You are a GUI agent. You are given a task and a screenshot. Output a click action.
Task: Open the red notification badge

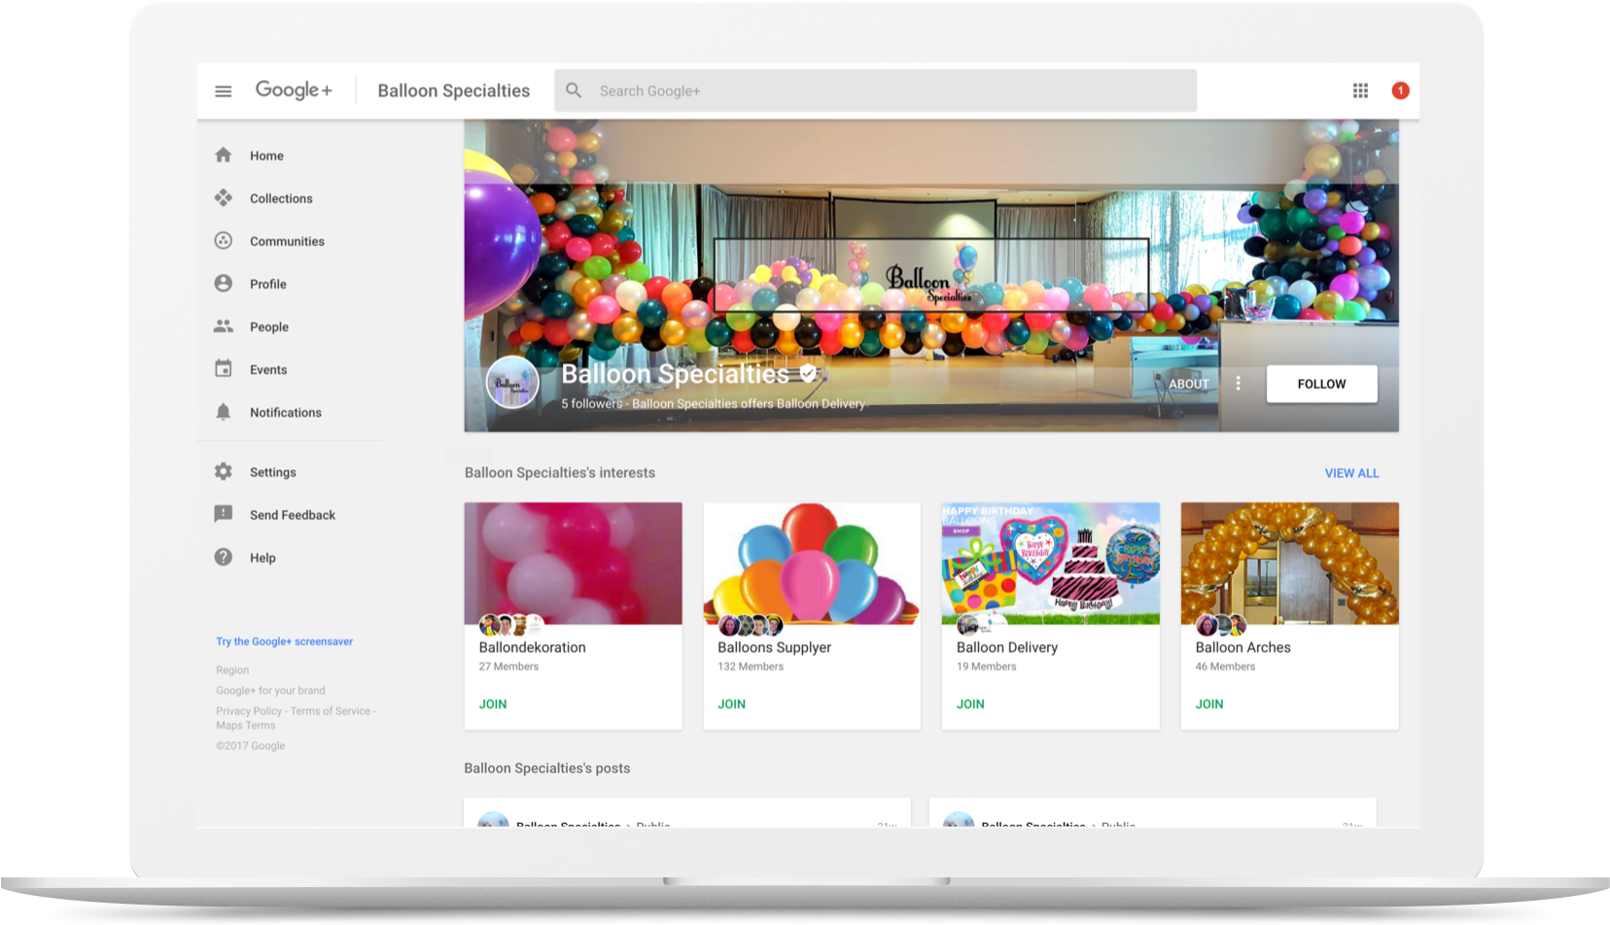pyautogui.click(x=1400, y=90)
